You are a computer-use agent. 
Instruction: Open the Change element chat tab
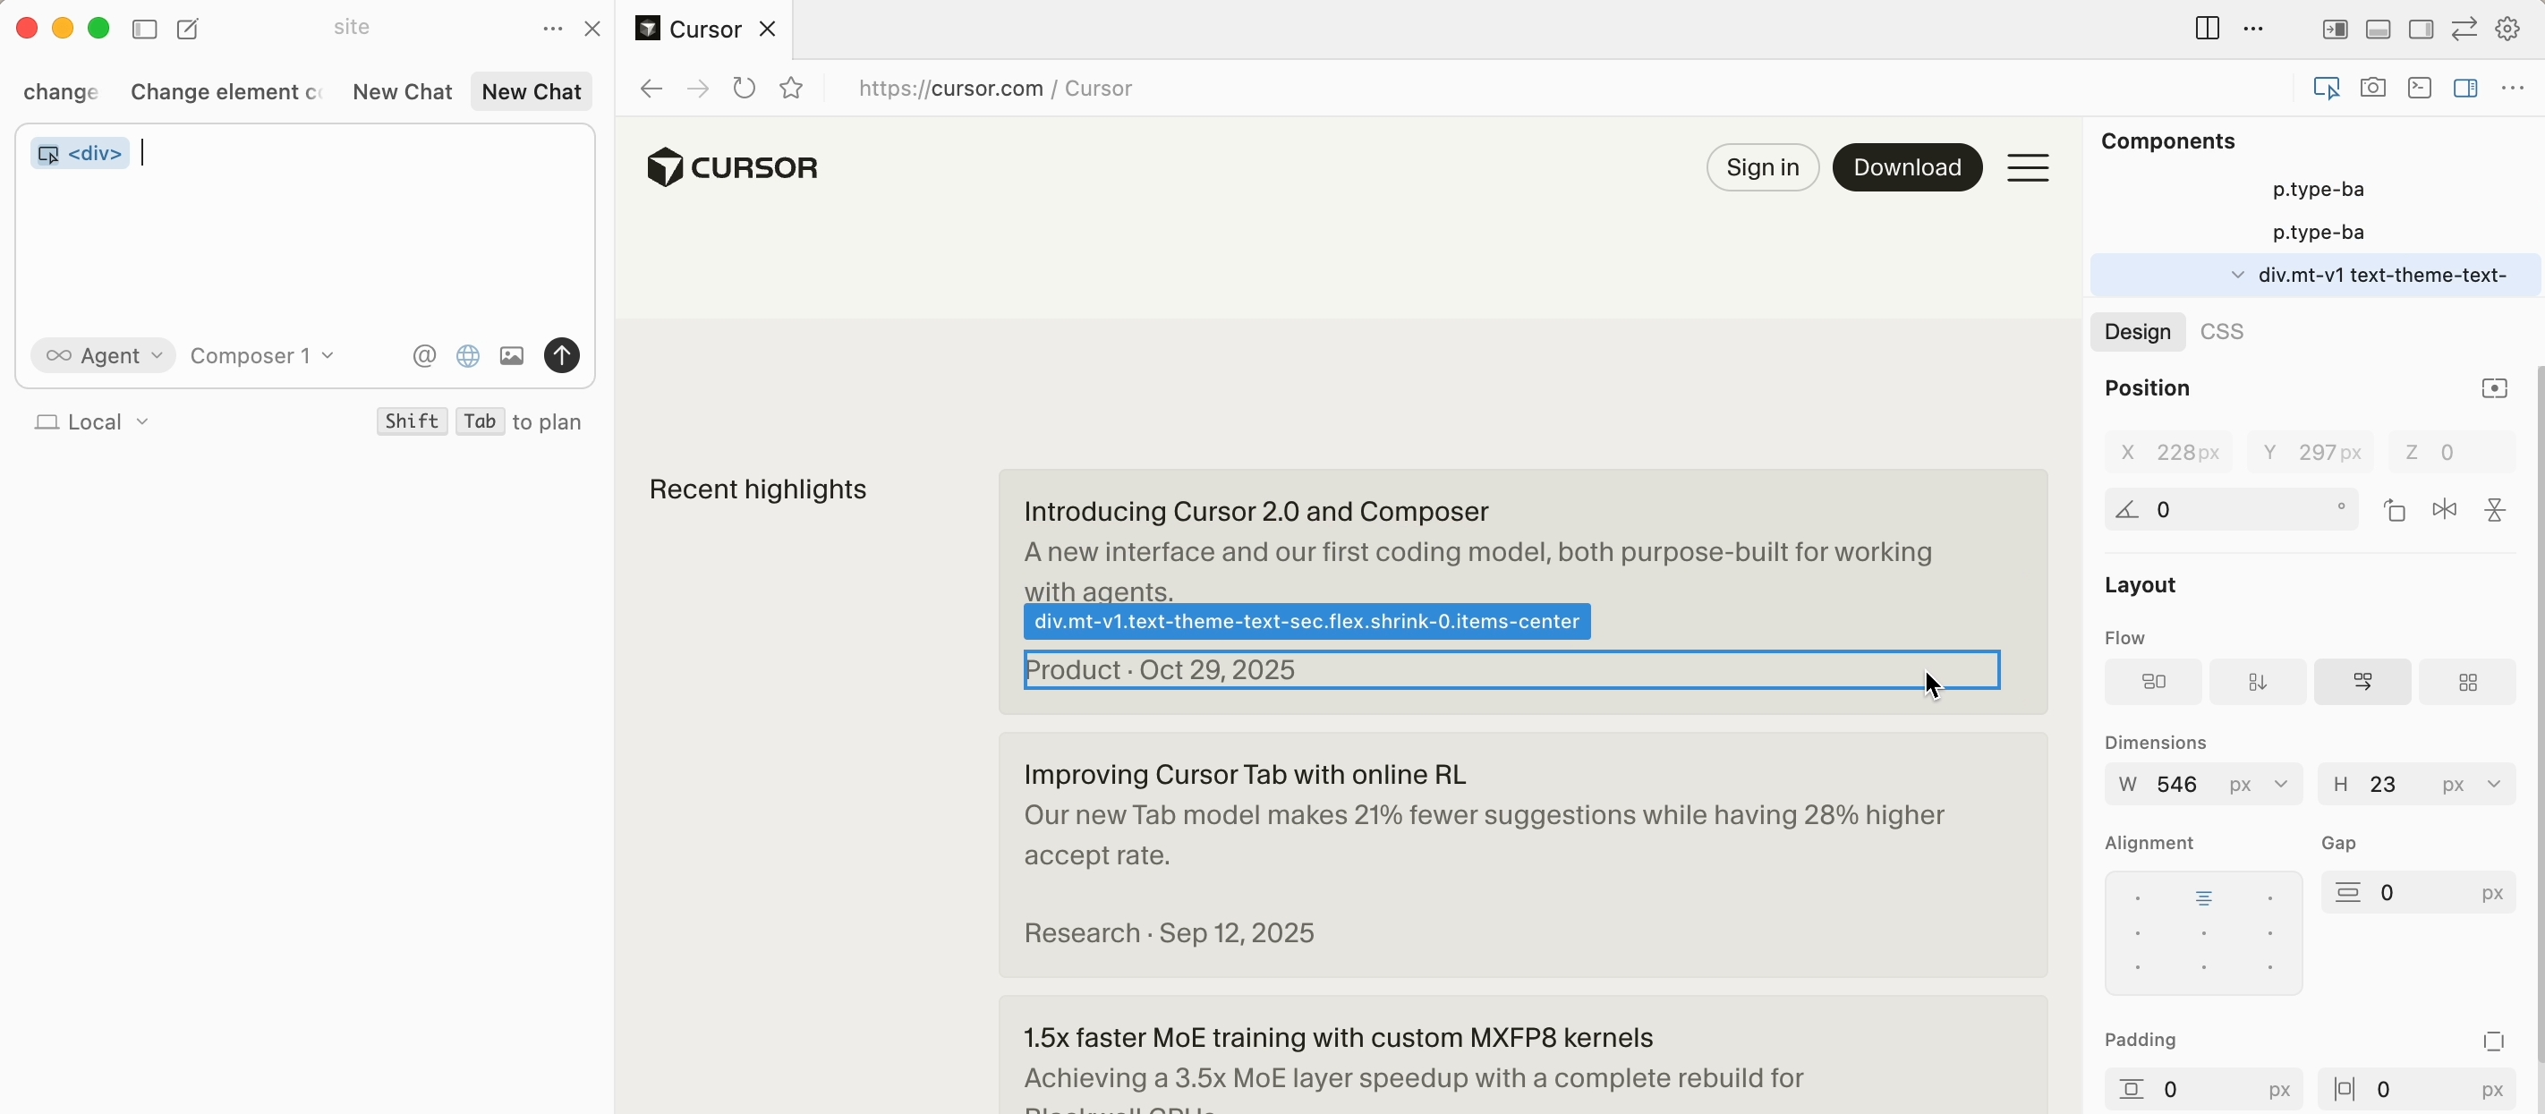[x=226, y=92]
